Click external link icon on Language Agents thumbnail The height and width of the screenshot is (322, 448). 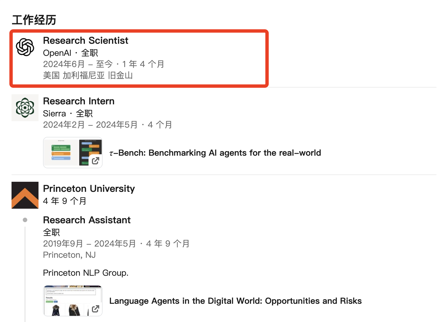(x=96, y=309)
